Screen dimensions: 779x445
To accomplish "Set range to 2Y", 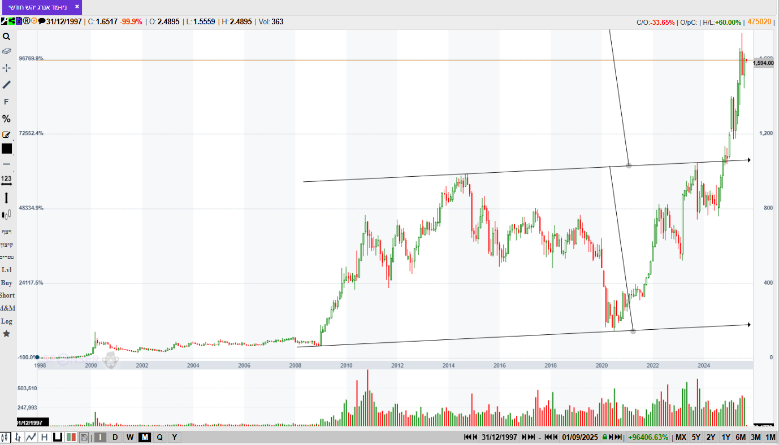I will (711, 437).
